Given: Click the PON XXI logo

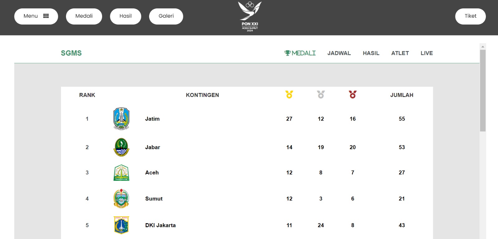Looking at the screenshot, I should click(250, 16).
